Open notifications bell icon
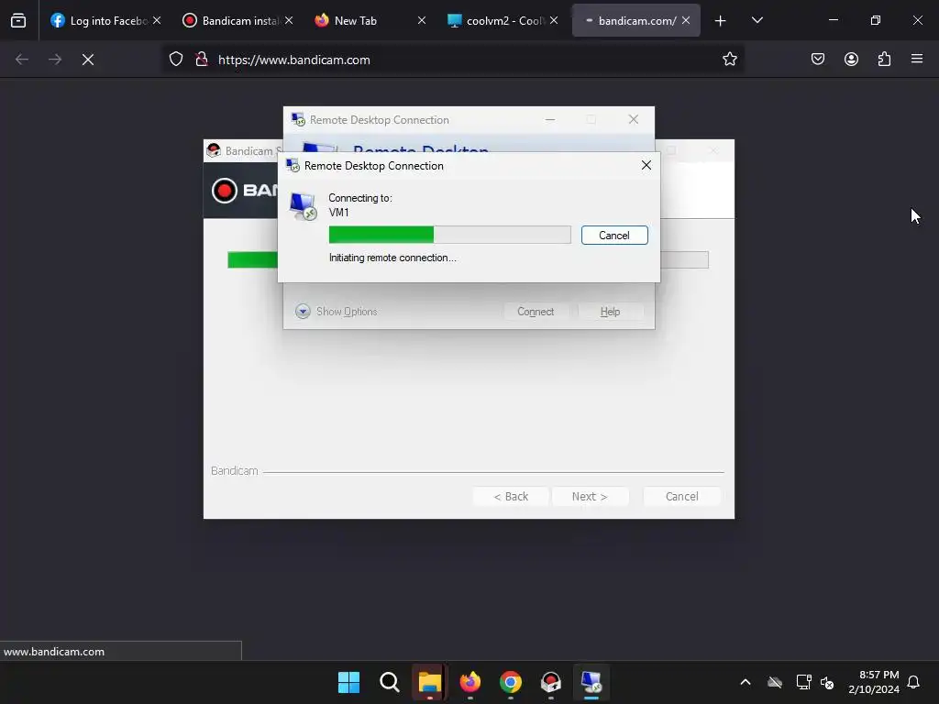 click(x=913, y=682)
